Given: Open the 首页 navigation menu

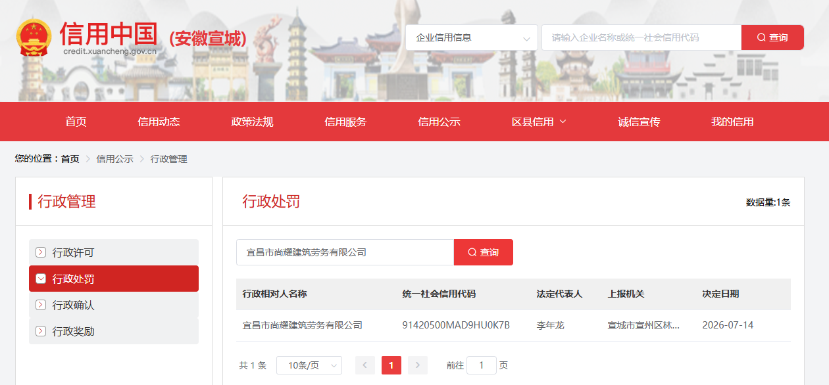Looking at the screenshot, I should pyautogui.click(x=76, y=122).
